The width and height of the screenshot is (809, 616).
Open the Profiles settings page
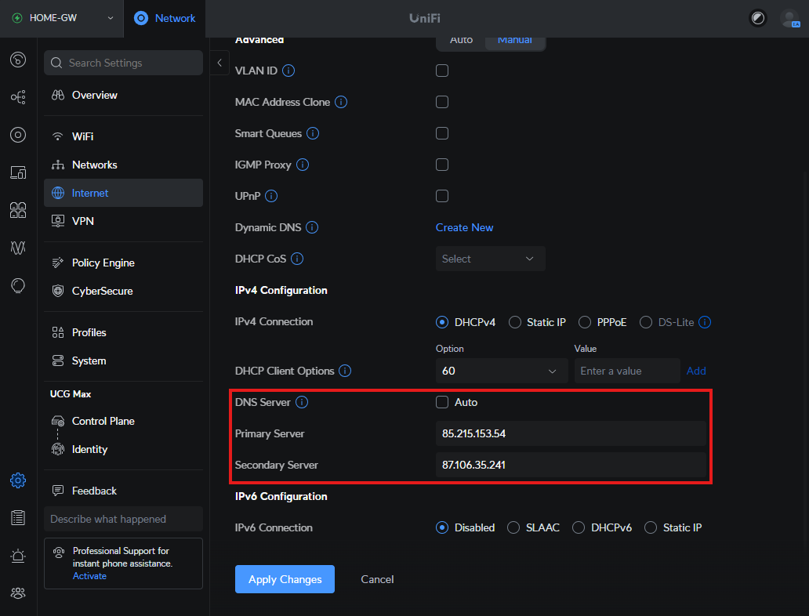coord(123,332)
